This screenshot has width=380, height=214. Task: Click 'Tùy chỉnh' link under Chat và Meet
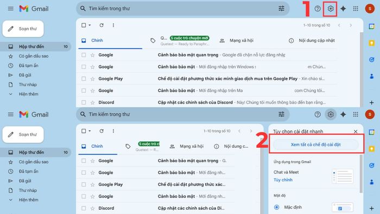(283, 180)
